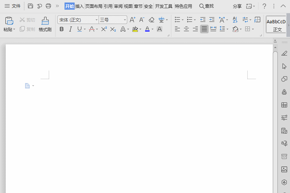Expand numbered list style dropdown
The image size is (290, 193).
195,20
